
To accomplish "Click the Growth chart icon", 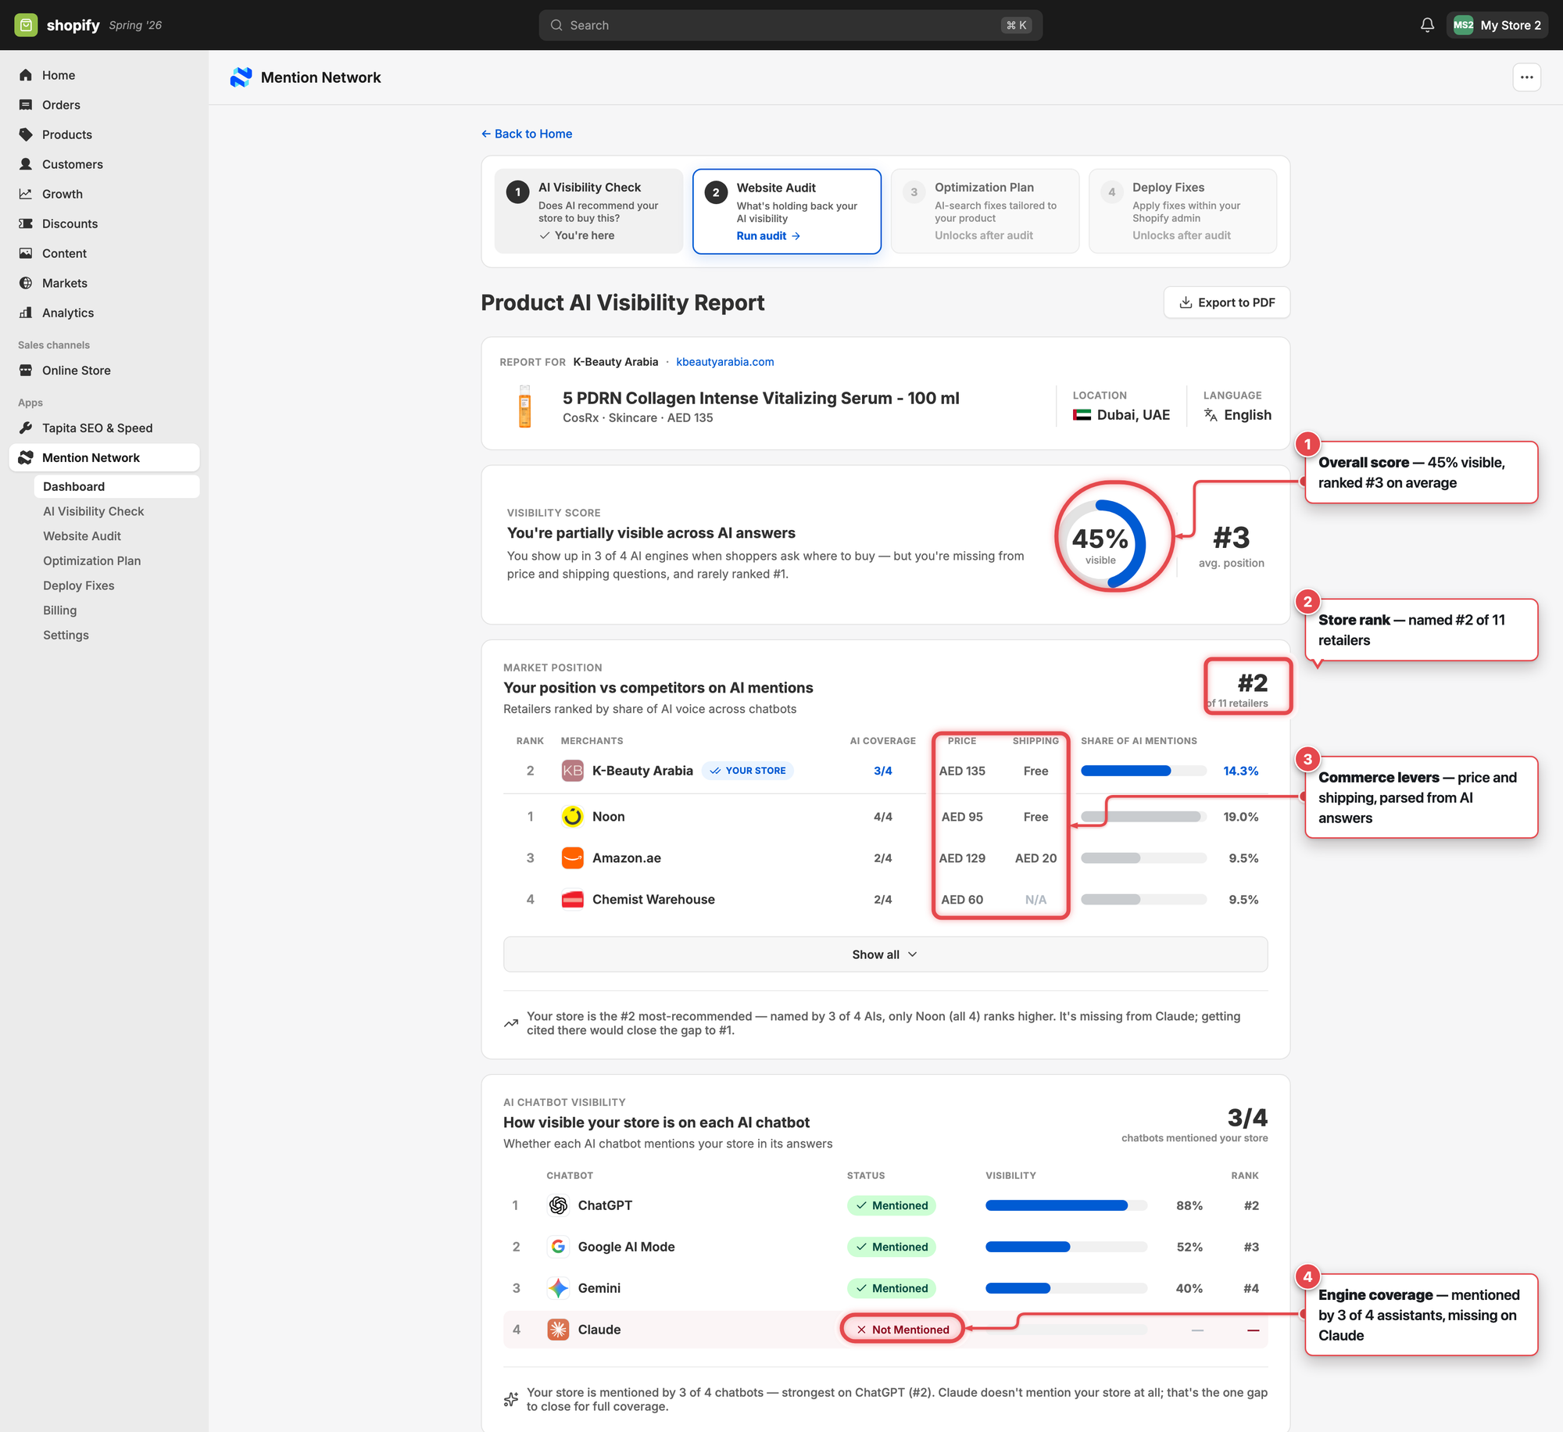I will (x=26, y=194).
